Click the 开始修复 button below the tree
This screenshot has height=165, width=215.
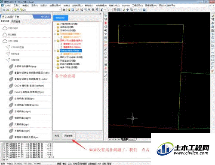(68, 136)
